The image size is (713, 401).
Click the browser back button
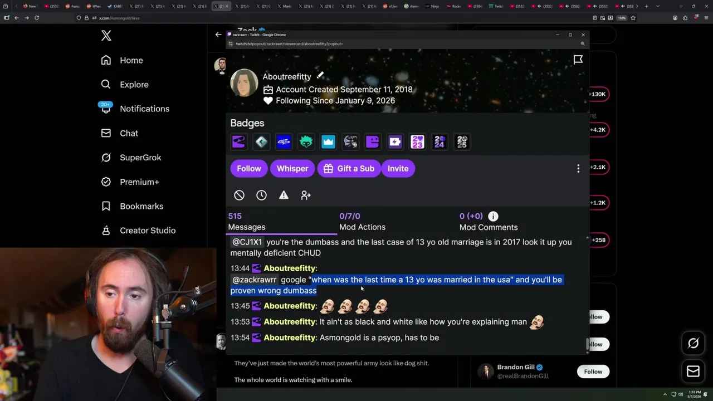pos(17,18)
